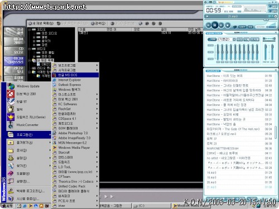
Task: Expand the CDSpace 4.1 folder
Action: pos(75,119)
